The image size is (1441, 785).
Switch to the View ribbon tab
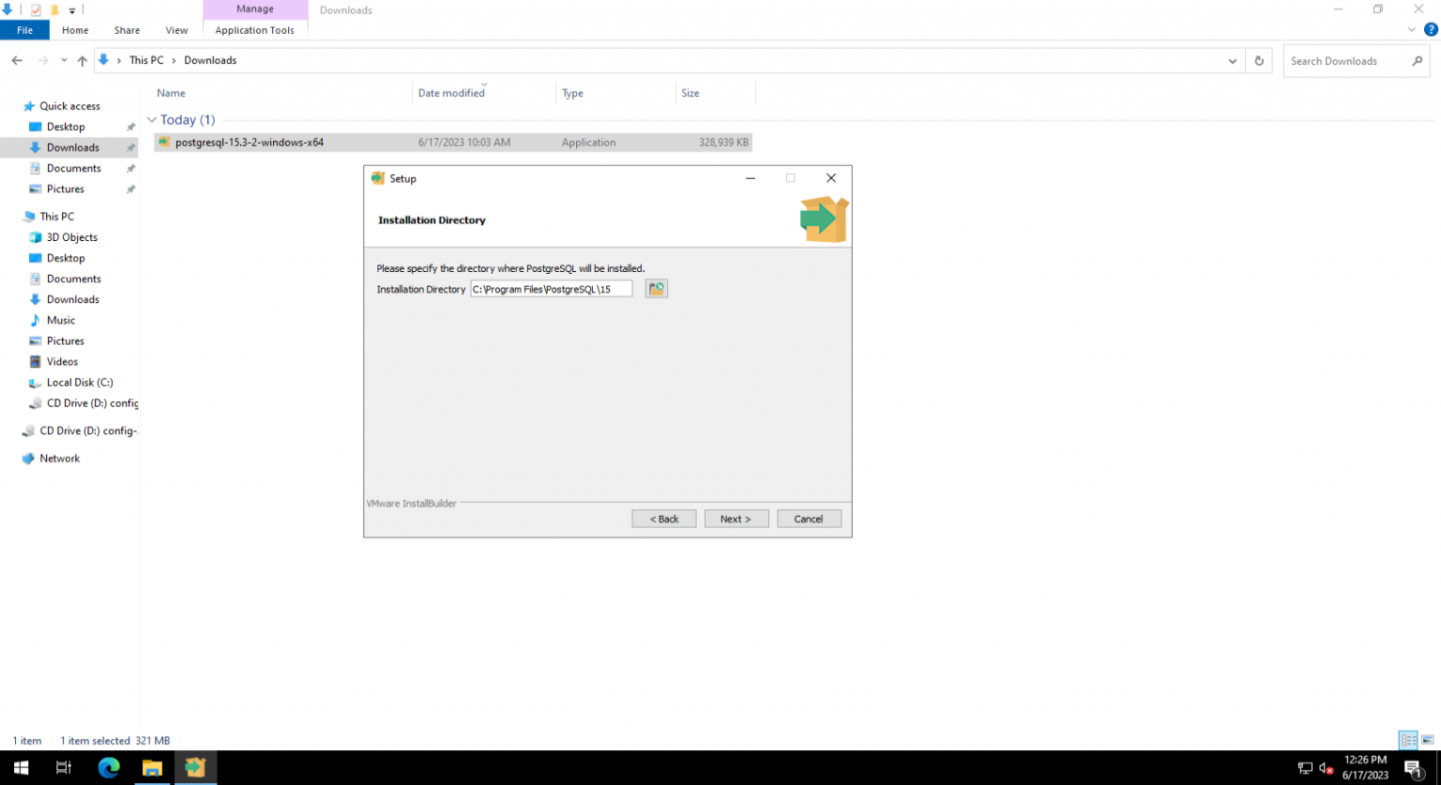176,30
